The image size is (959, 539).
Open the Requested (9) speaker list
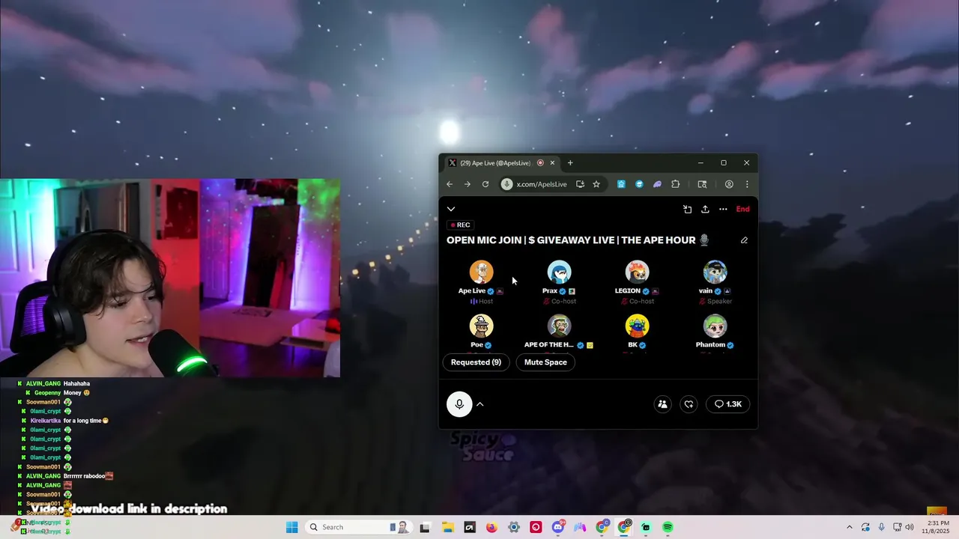tap(476, 362)
